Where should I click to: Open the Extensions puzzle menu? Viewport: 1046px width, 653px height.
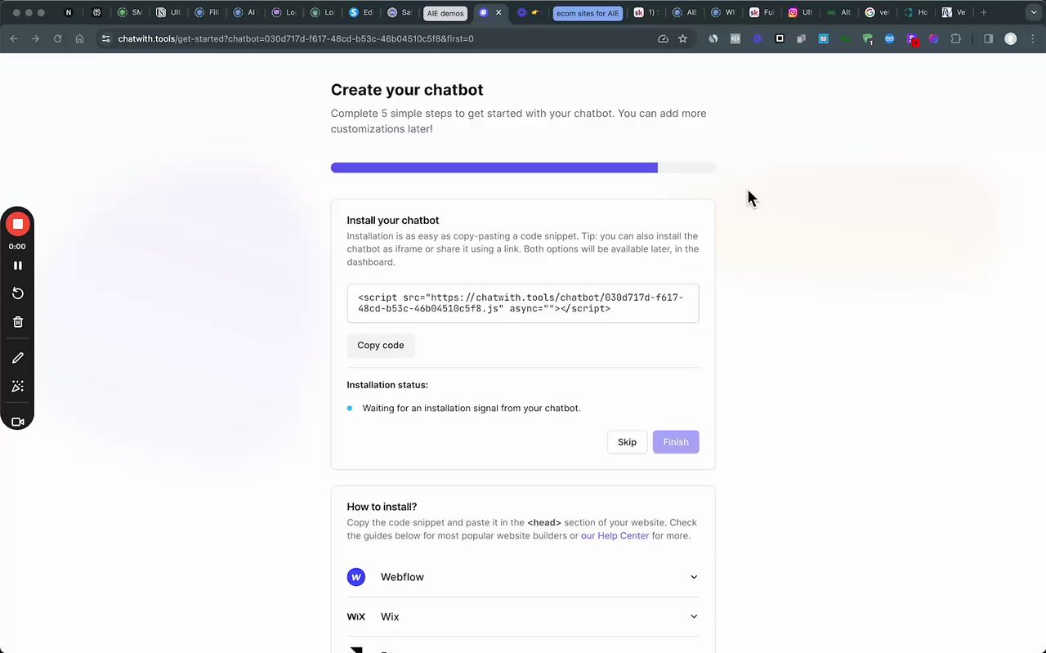click(x=956, y=38)
